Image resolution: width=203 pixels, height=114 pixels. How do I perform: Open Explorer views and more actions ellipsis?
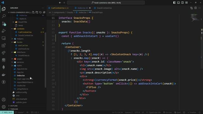tap(43, 8)
